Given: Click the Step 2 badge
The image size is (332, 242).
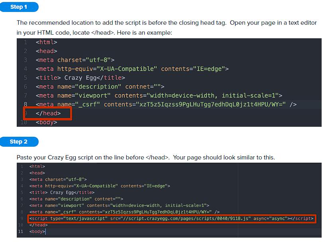Looking at the screenshot, I should point(19,142).
